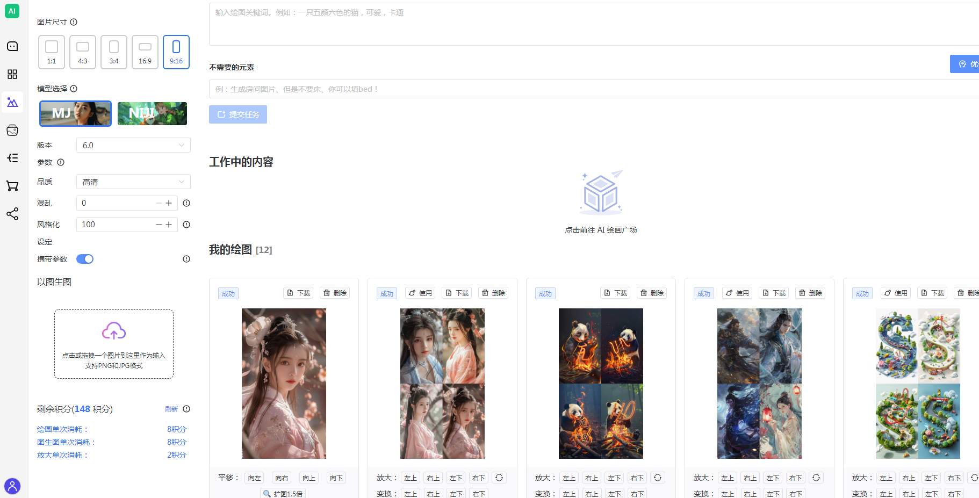Open the user avatar at the sidebar bottom

pyautogui.click(x=12, y=486)
